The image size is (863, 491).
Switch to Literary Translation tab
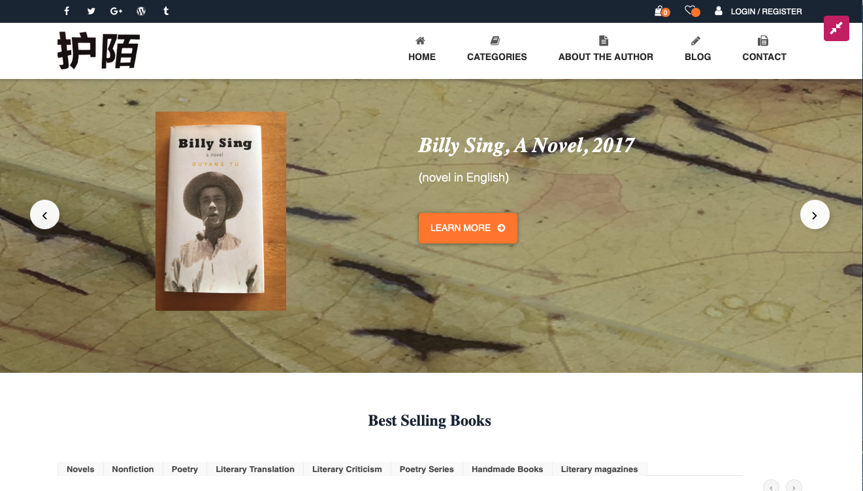(x=255, y=469)
